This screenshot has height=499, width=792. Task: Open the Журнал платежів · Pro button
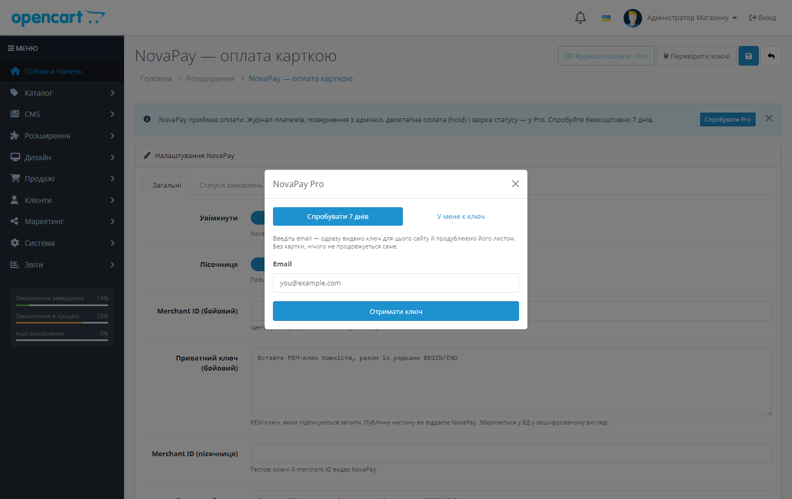(x=606, y=56)
